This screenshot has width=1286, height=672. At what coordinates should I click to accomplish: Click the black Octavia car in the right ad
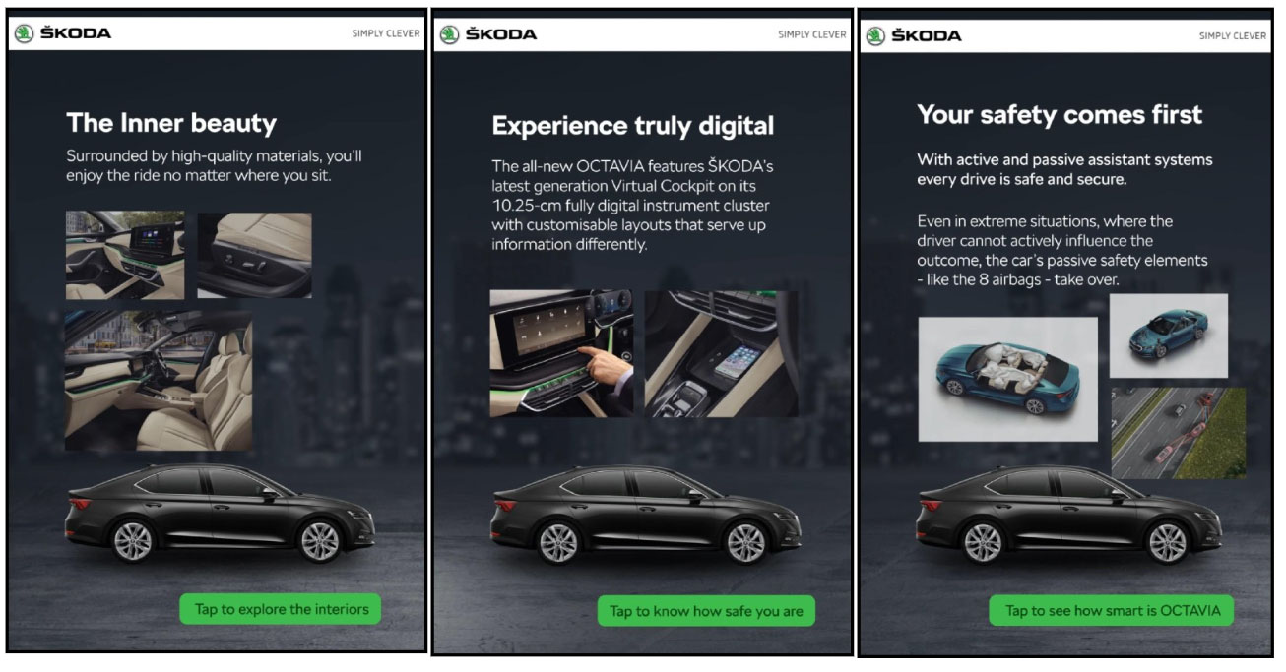tap(1070, 515)
